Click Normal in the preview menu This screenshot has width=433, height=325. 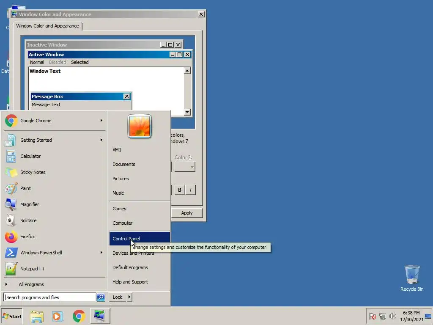click(x=37, y=62)
